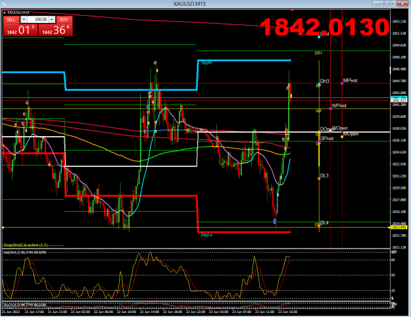Click the 22 Jun 02:00 time label
The width and height of the screenshot is (411, 317).
click(80, 312)
